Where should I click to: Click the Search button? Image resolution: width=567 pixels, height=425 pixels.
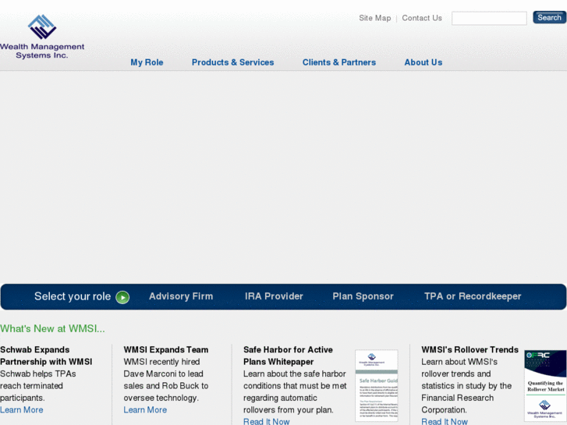[549, 17]
